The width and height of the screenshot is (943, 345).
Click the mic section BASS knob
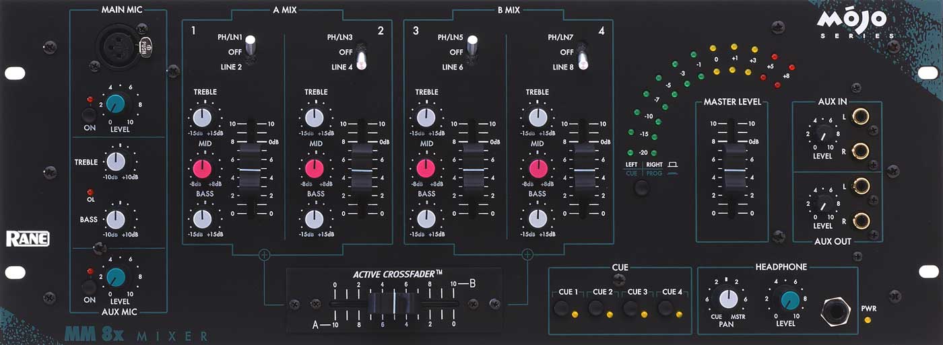[116, 219]
